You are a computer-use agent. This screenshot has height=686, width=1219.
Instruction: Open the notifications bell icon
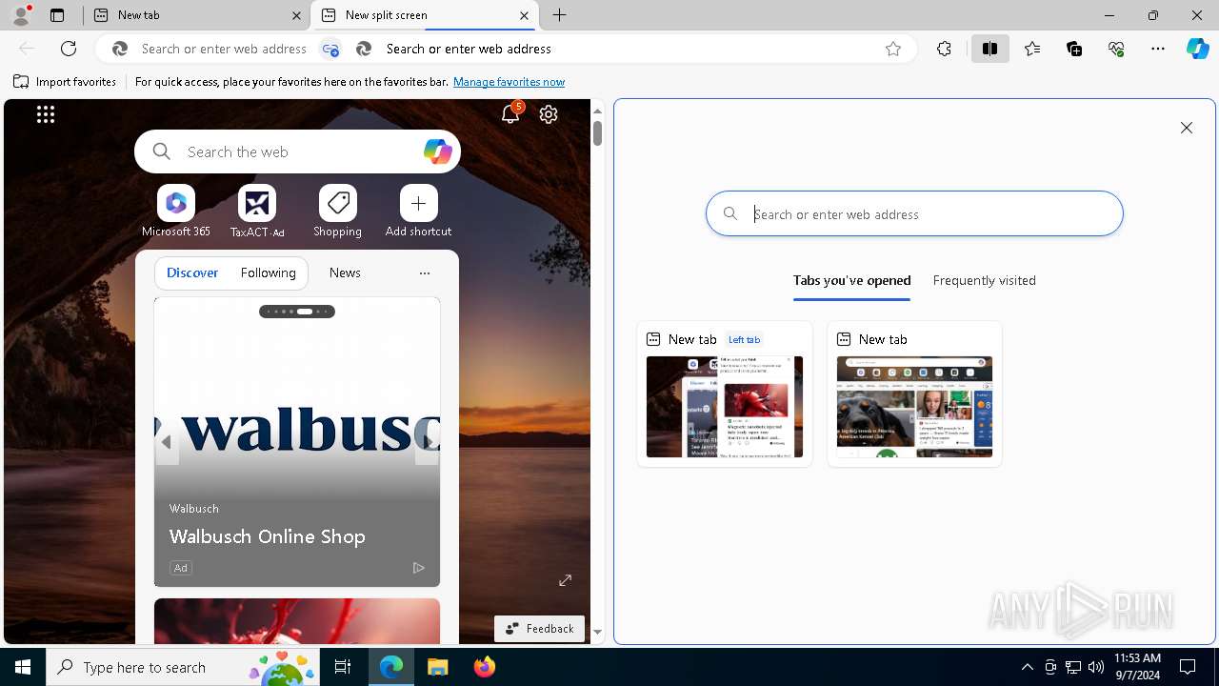510,114
